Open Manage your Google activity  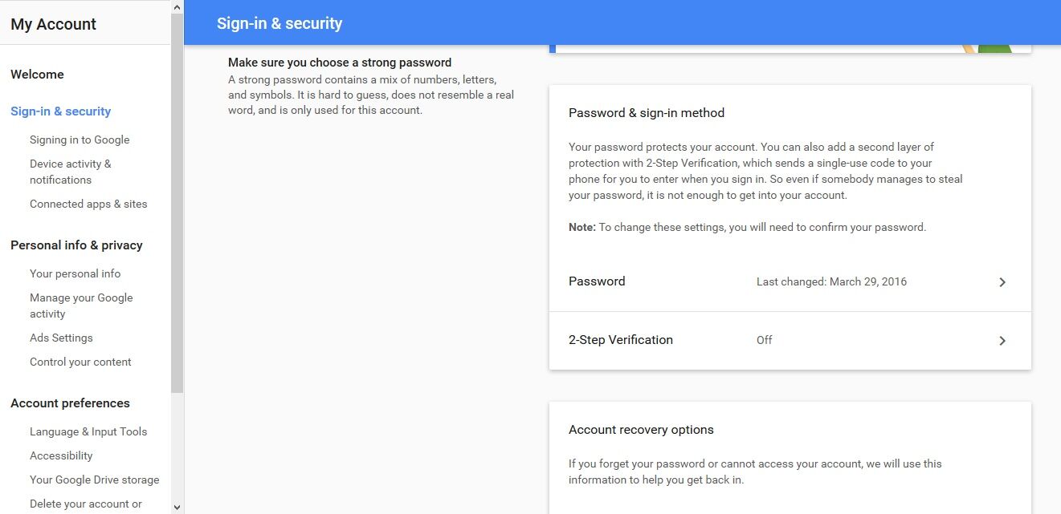[81, 306]
